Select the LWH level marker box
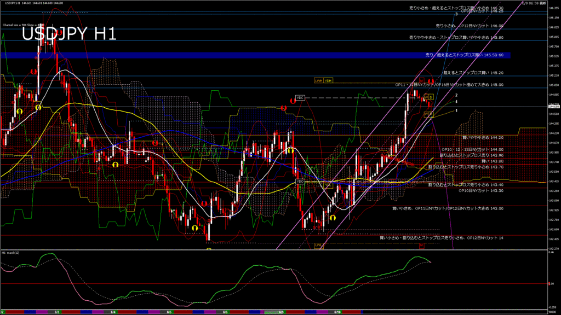The height and width of the screenshot is (315, 561). point(318,81)
